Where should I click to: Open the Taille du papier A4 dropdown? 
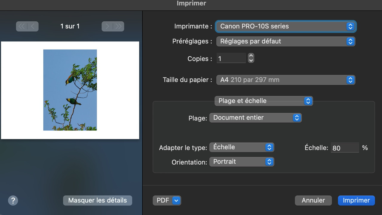click(x=286, y=80)
